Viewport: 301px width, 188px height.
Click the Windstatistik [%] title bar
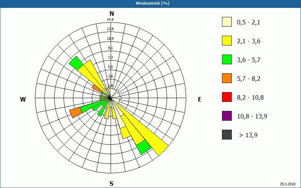[x=150, y=4]
